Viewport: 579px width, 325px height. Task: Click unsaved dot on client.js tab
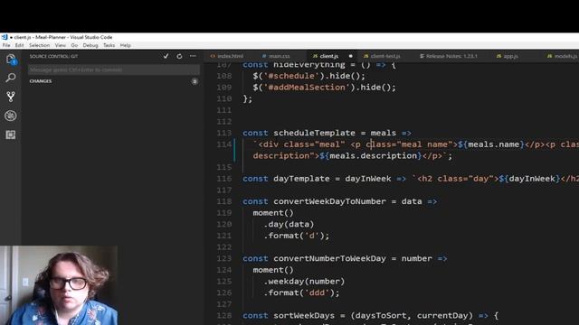(350, 56)
